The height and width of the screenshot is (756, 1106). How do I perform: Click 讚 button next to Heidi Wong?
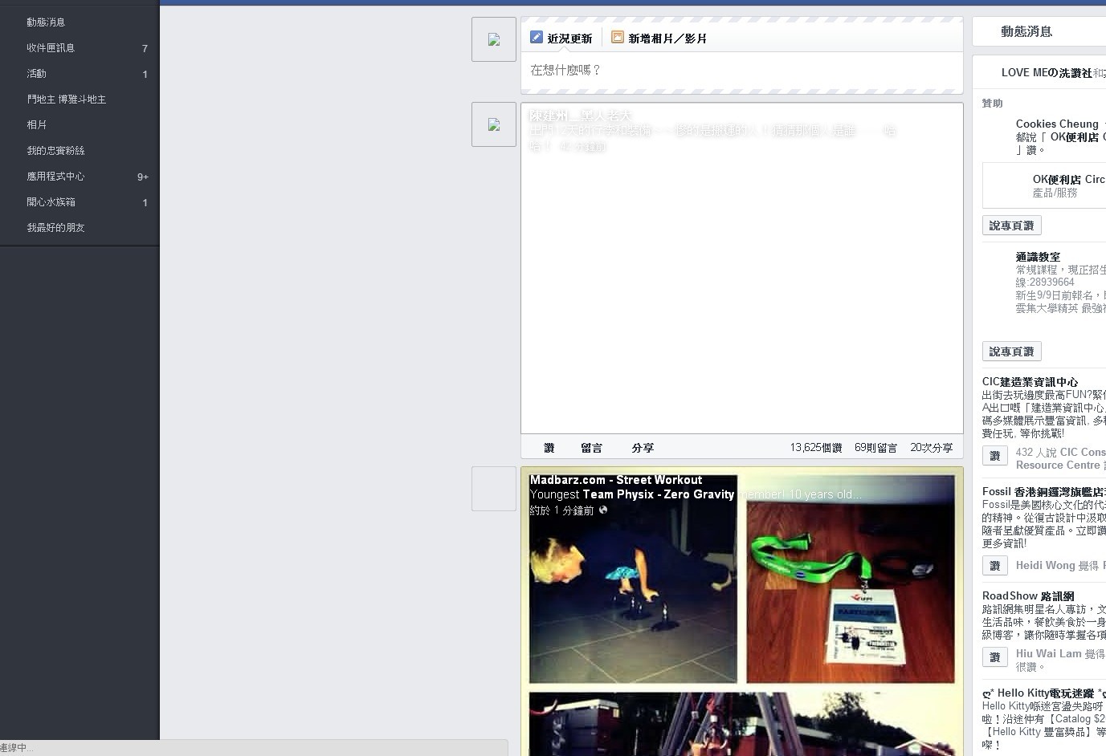tap(995, 566)
